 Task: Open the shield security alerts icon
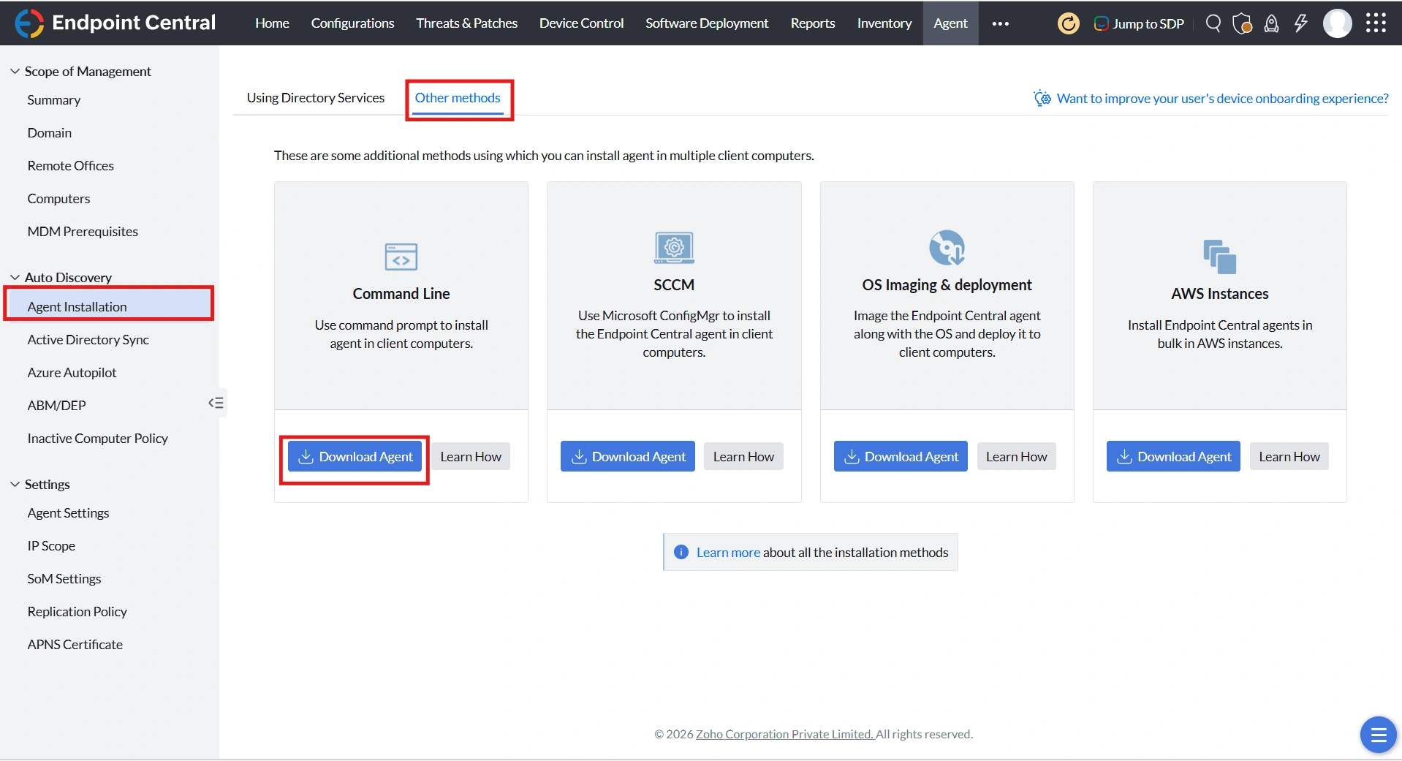tap(1243, 23)
